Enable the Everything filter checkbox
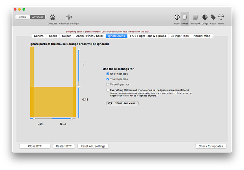The width and height of the screenshot is (244, 170). pos(108,90)
